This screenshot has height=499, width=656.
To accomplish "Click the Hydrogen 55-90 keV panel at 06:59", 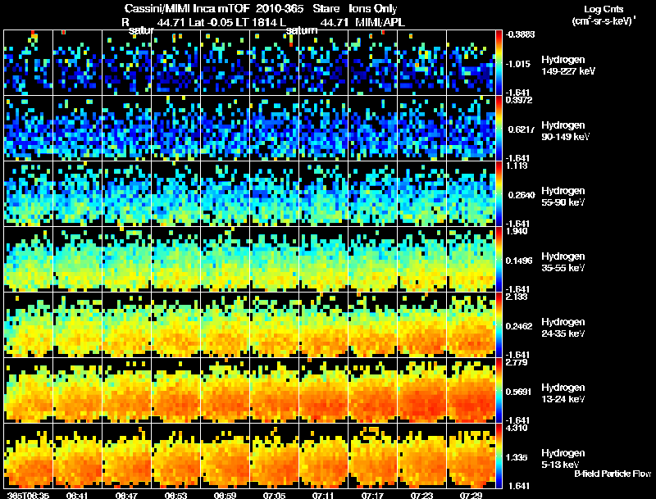I will (x=225, y=193).
